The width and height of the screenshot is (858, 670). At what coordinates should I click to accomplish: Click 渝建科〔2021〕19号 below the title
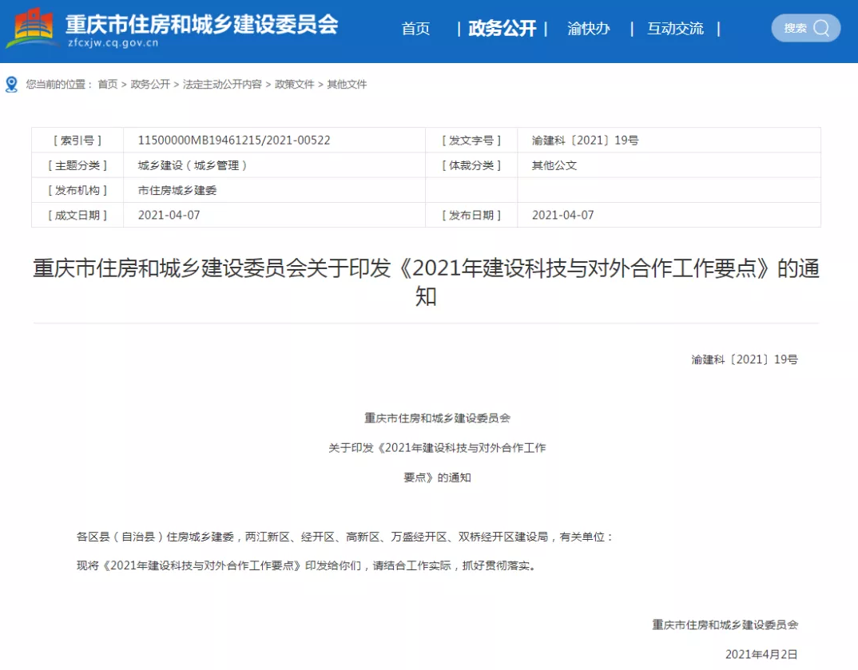click(745, 359)
